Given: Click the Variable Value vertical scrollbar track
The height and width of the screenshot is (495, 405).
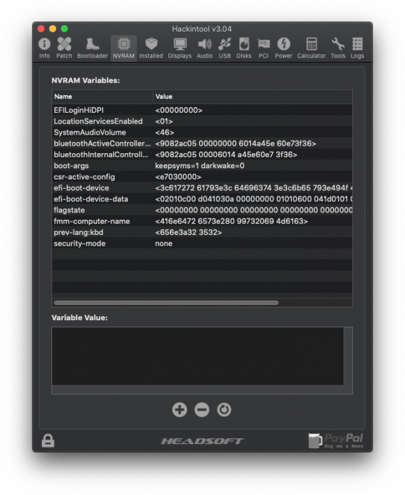Looking at the screenshot, I should tap(348, 356).
